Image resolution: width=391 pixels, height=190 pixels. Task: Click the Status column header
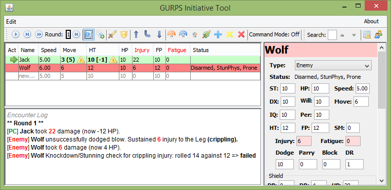coord(225,50)
